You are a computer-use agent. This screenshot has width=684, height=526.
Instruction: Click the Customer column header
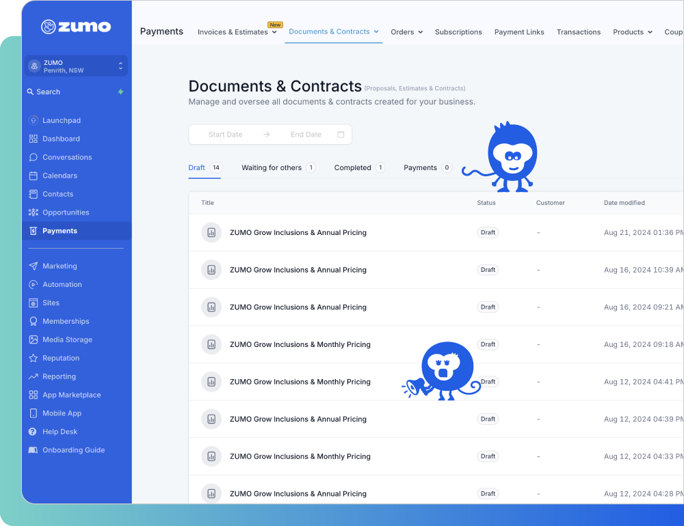(550, 203)
